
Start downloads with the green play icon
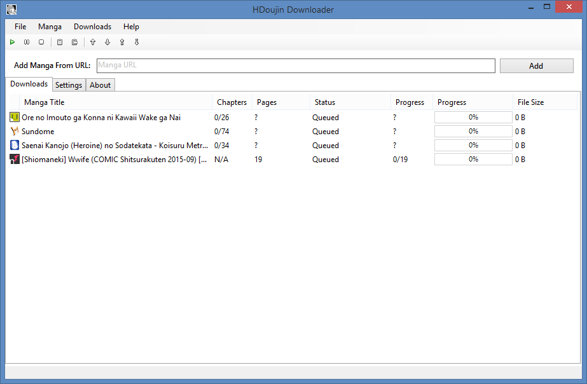tap(12, 42)
